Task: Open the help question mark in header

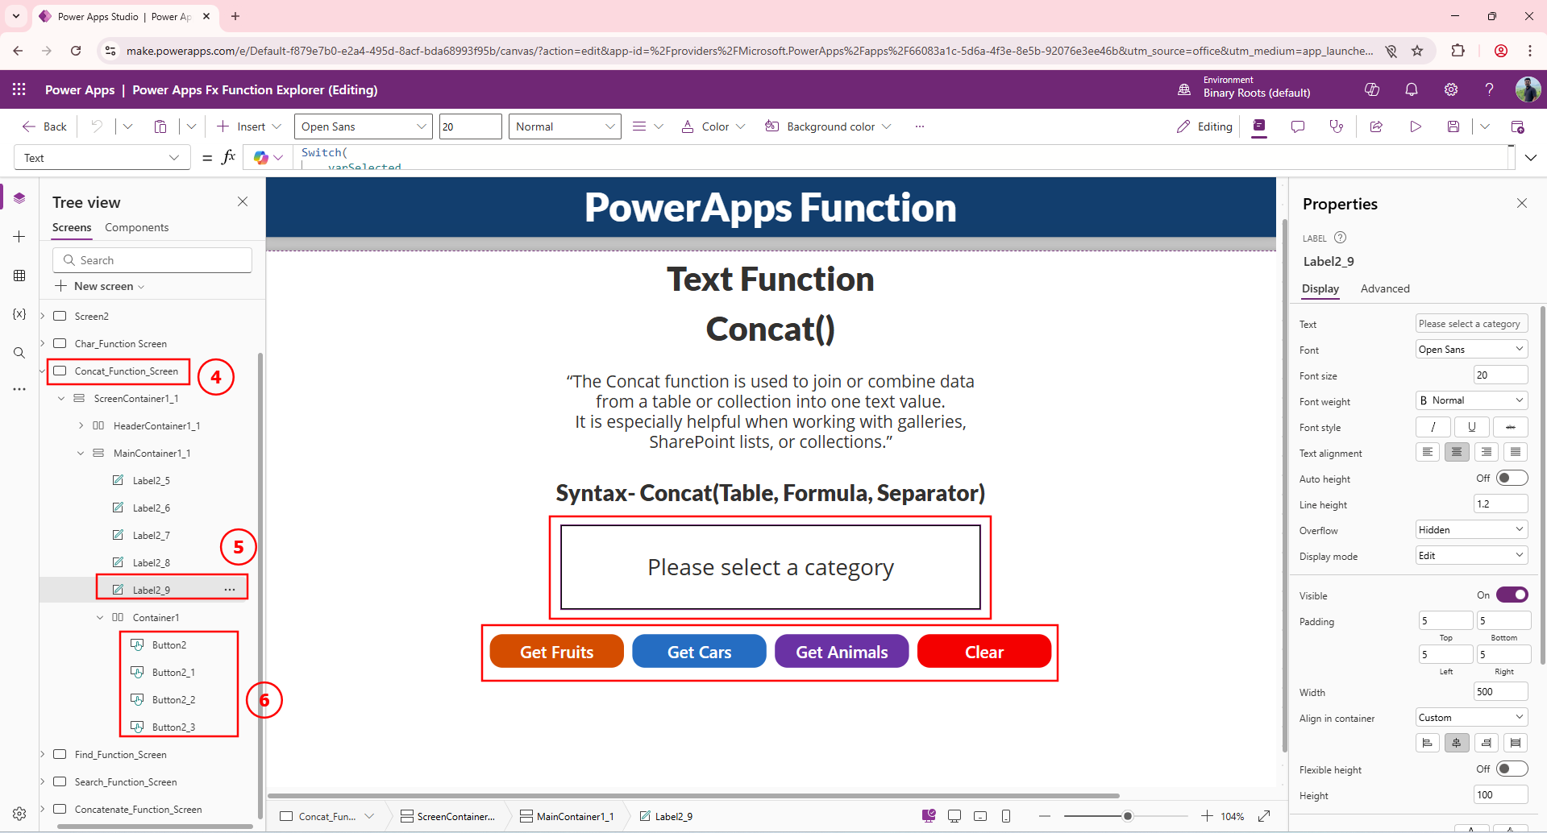Action: pyautogui.click(x=1490, y=89)
